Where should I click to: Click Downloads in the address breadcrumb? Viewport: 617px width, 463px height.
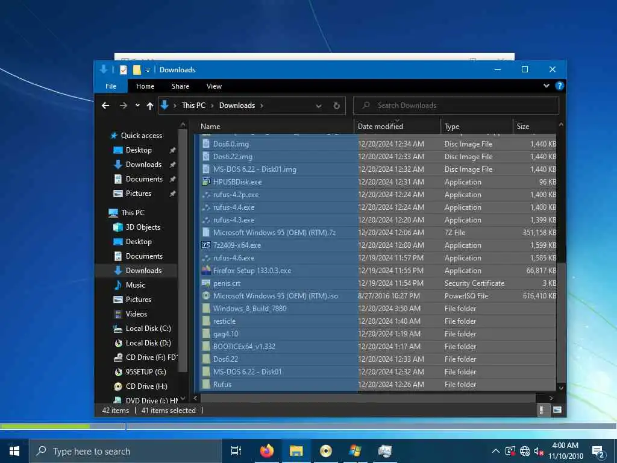tap(237, 106)
